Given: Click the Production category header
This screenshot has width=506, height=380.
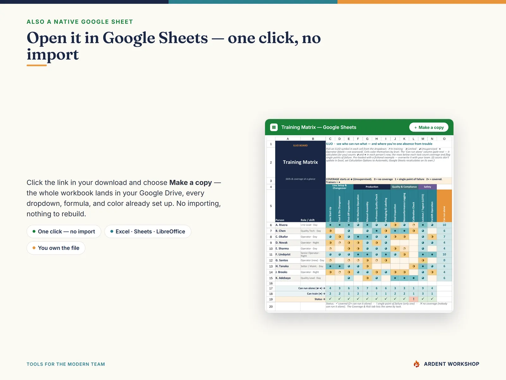Looking at the screenshot, I should tap(372, 187).
